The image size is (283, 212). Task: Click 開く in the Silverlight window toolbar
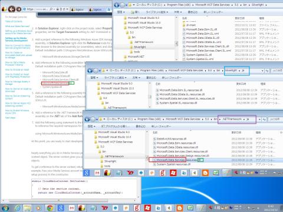pyautogui.click(x=136, y=12)
